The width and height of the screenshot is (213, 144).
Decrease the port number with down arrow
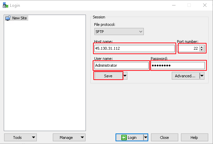point(201,50)
